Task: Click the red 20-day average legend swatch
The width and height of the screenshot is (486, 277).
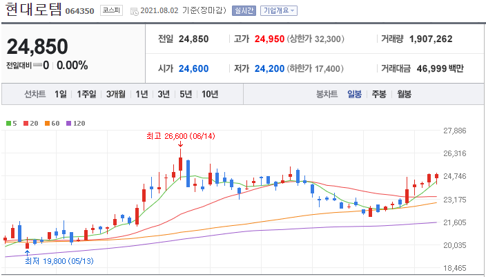Action: [26, 124]
